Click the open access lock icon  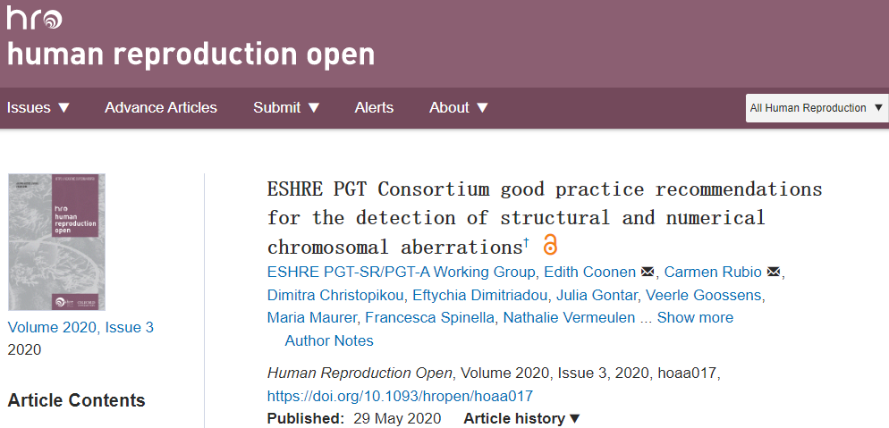pos(550,245)
